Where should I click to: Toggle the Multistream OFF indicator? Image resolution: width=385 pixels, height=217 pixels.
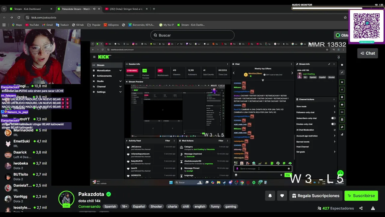pos(160,71)
